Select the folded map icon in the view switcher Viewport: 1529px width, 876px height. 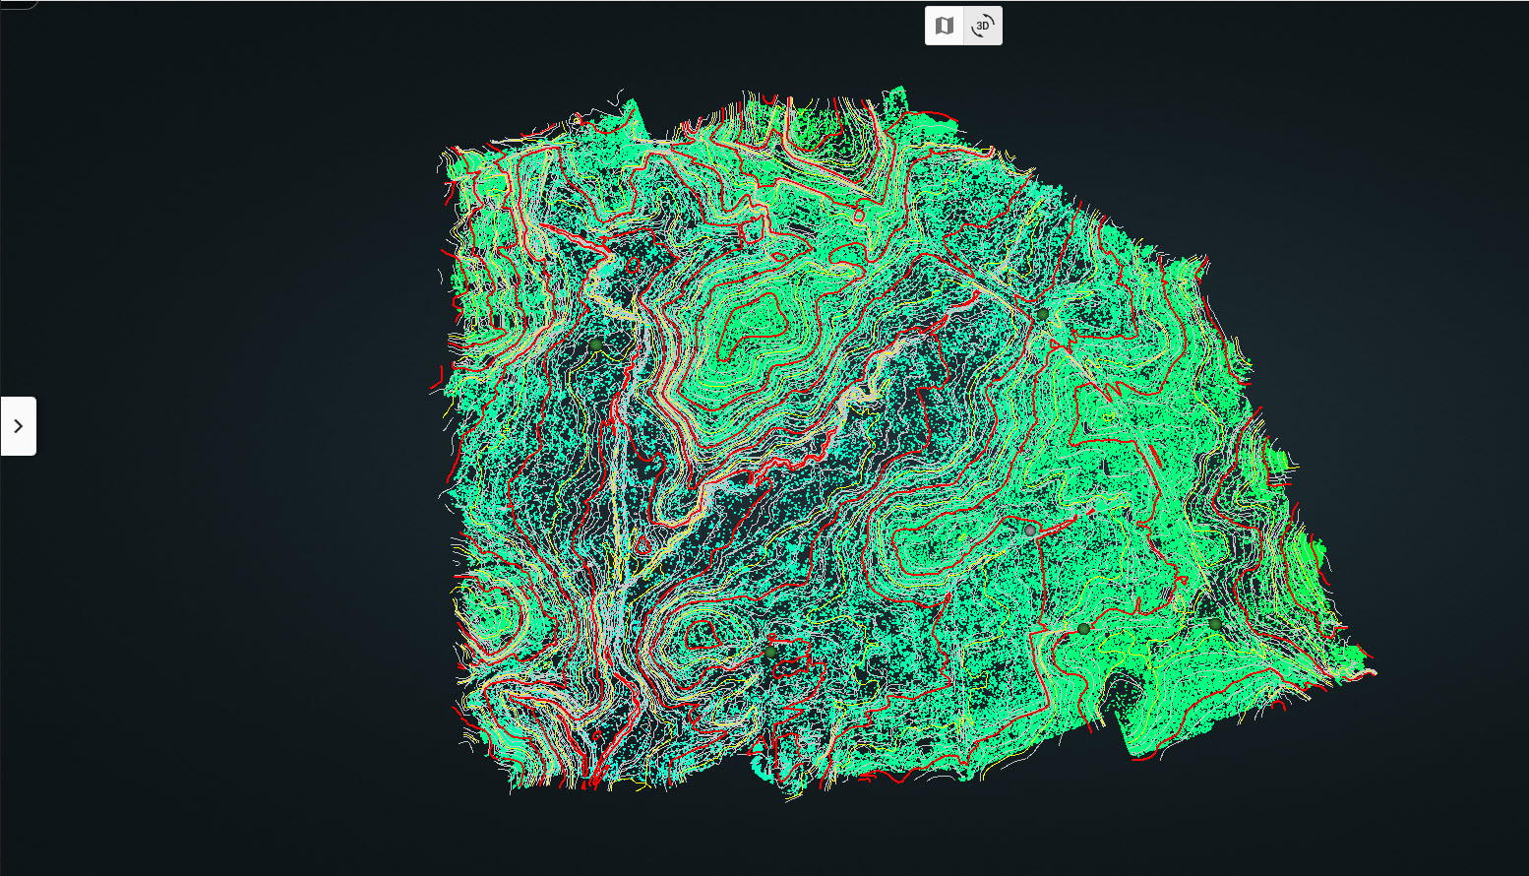pyautogui.click(x=943, y=26)
